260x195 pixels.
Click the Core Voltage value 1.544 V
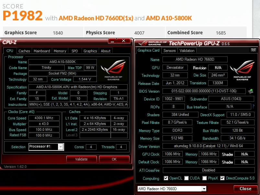coord(85,79)
